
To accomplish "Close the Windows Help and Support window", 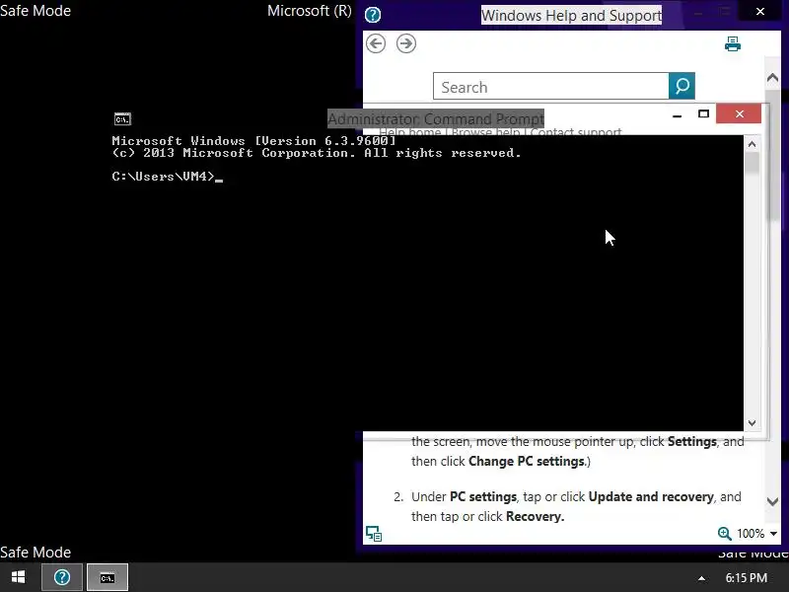I will [x=760, y=11].
